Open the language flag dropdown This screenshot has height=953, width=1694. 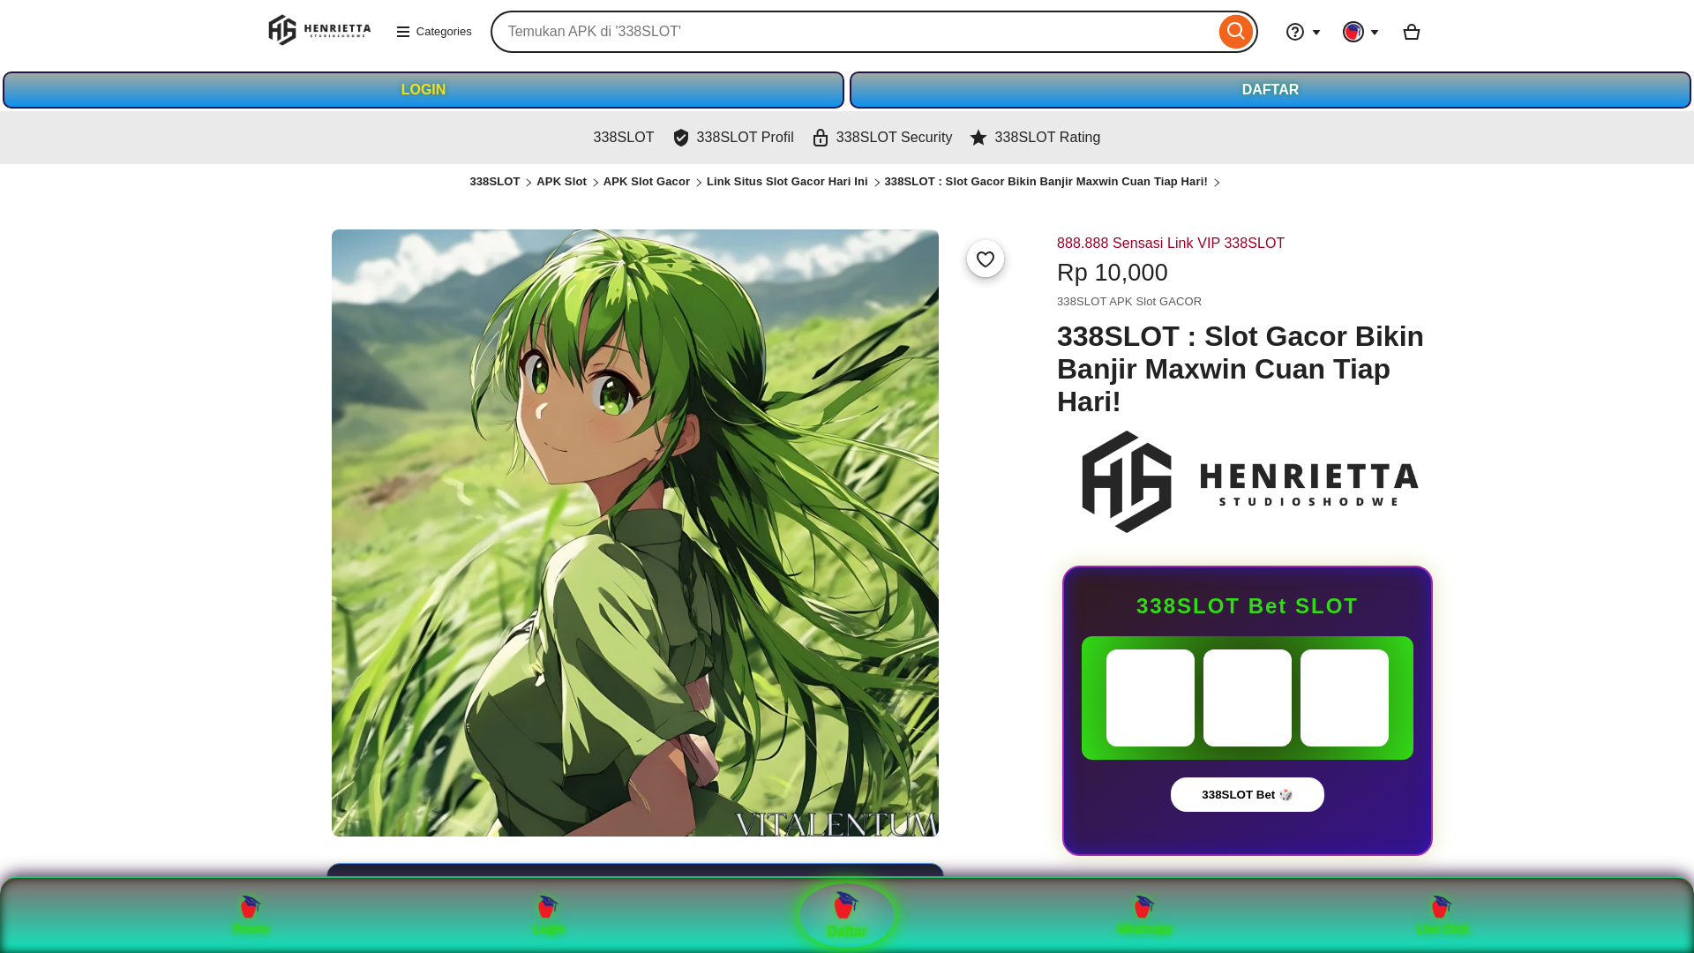[1360, 32]
